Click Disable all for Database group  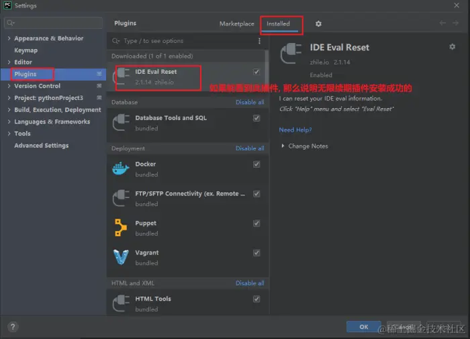(x=250, y=102)
